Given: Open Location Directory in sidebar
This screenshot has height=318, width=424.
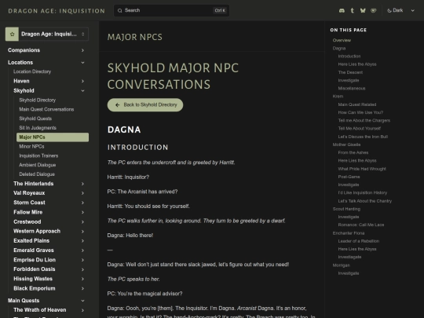Looking at the screenshot, I should 32,71.
